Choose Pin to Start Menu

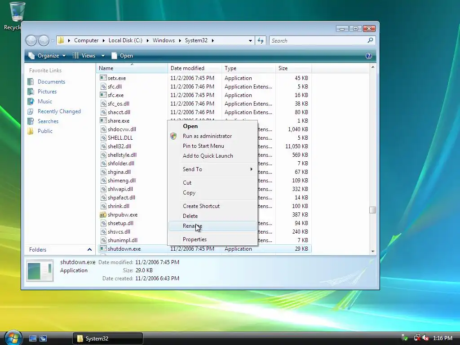pos(212,146)
